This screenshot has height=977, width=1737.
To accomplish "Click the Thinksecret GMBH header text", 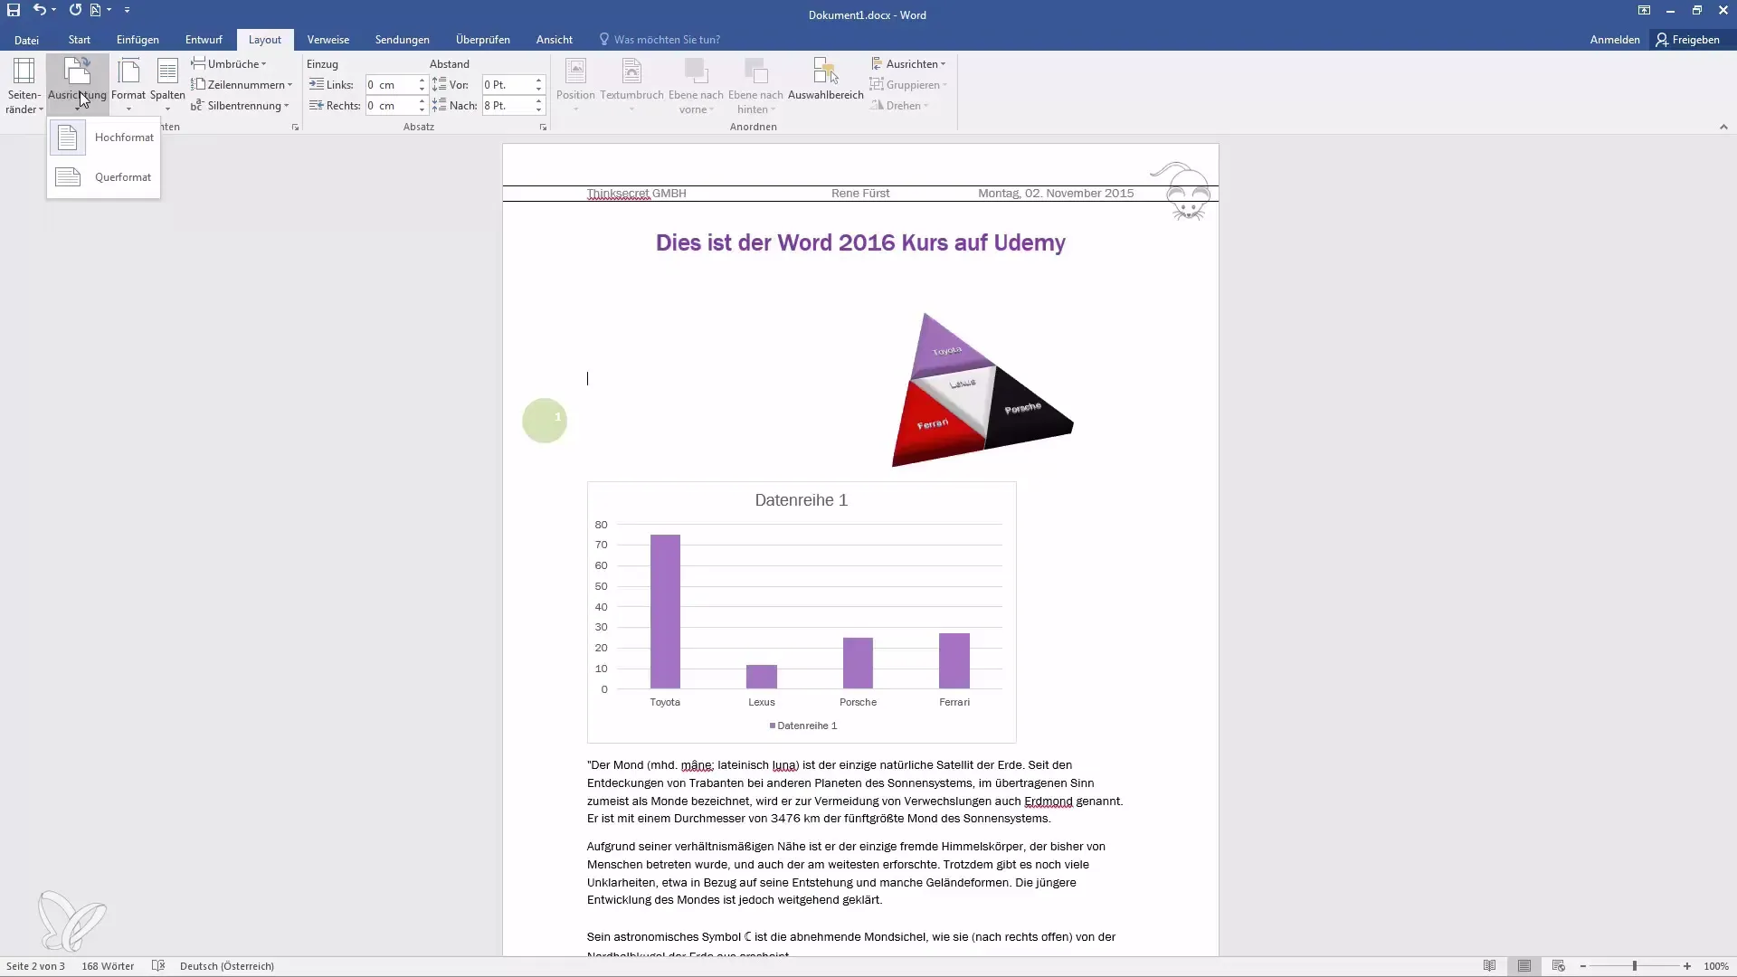I will 636,194.
